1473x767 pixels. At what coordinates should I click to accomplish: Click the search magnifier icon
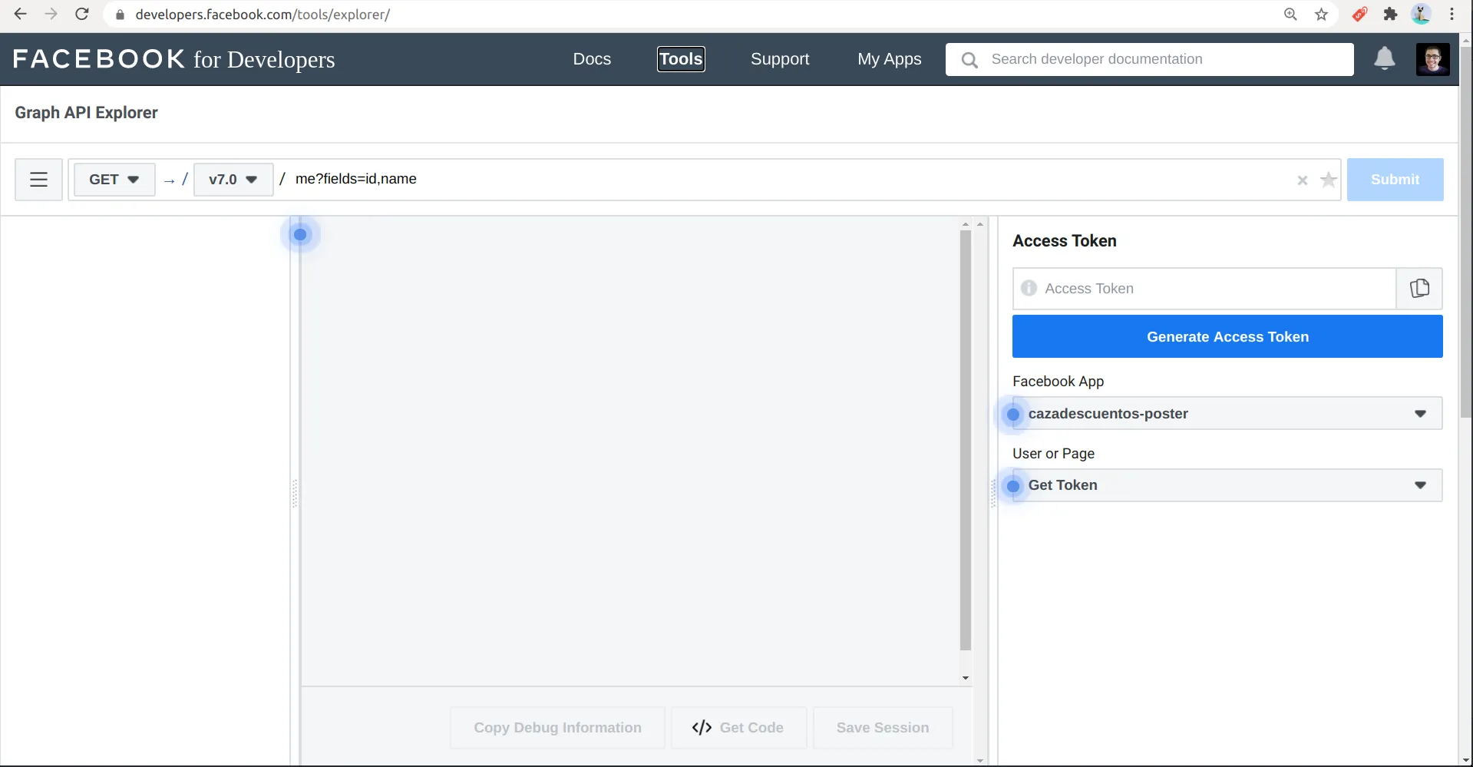[969, 60]
